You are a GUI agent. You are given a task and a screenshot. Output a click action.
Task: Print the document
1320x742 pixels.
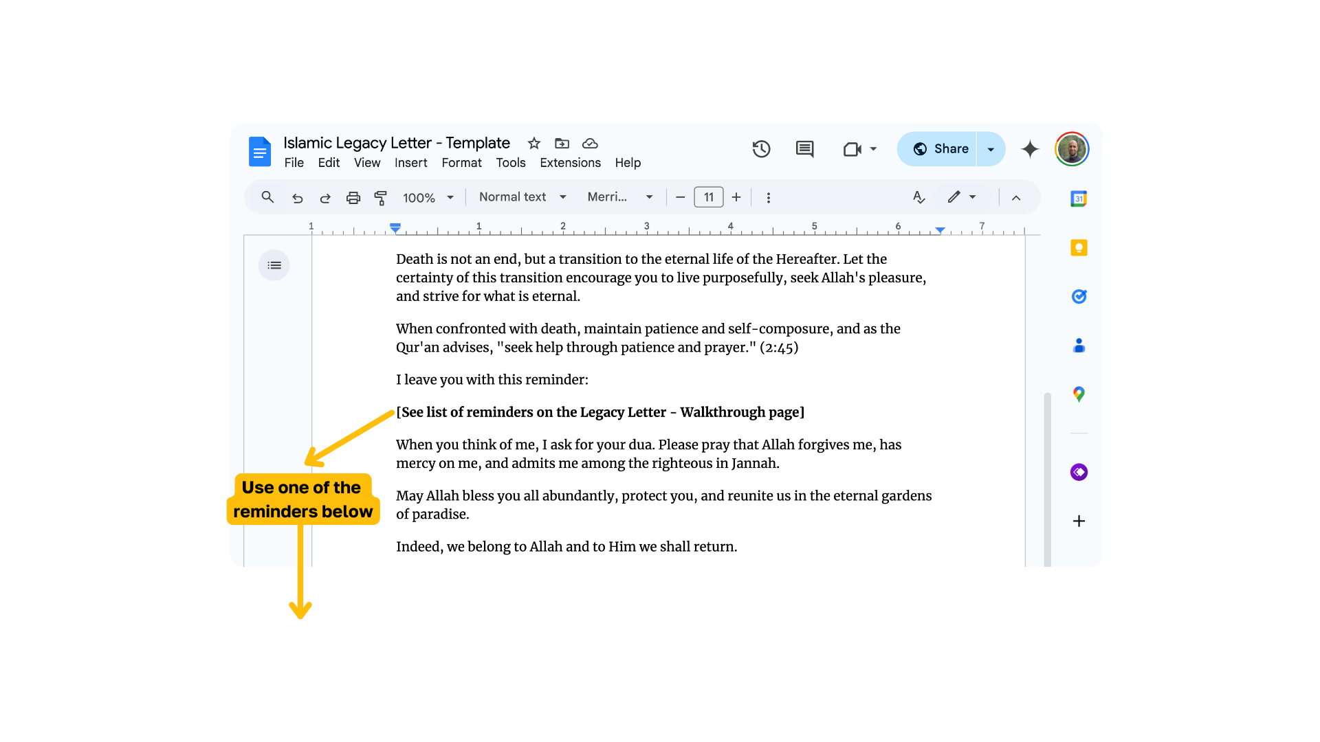point(353,198)
